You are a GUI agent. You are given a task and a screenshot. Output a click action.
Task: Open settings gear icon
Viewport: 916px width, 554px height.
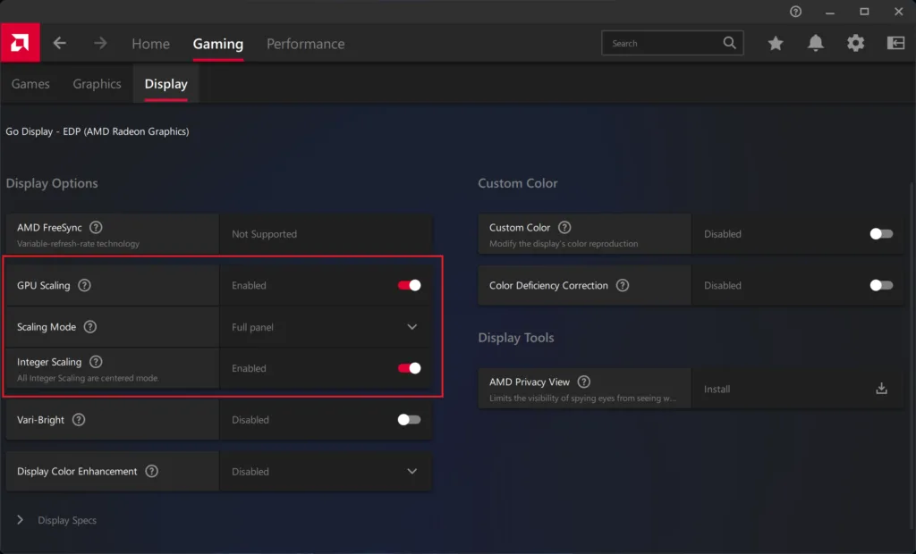coord(855,43)
